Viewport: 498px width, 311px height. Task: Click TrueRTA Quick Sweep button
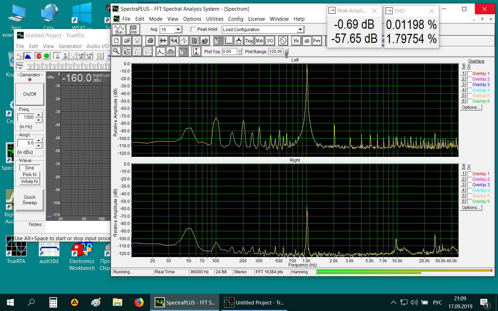coord(30,200)
